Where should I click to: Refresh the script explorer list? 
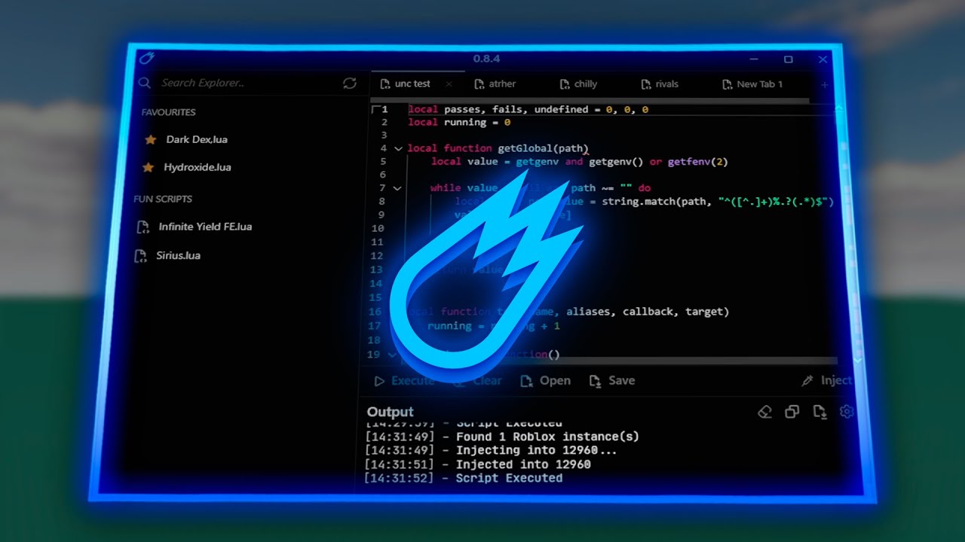(x=350, y=84)
